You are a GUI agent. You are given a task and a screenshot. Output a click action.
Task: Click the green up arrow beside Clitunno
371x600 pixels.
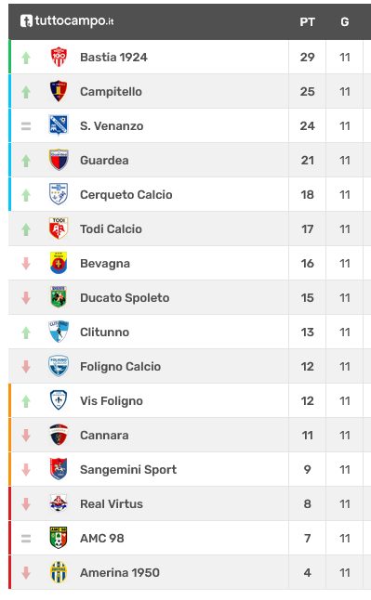(x=26, y=333)
